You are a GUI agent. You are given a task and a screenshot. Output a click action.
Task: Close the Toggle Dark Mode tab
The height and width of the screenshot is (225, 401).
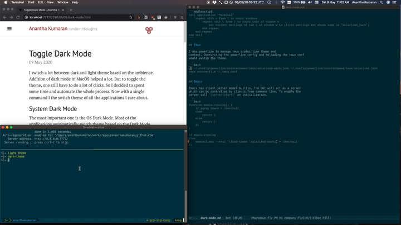63,10
